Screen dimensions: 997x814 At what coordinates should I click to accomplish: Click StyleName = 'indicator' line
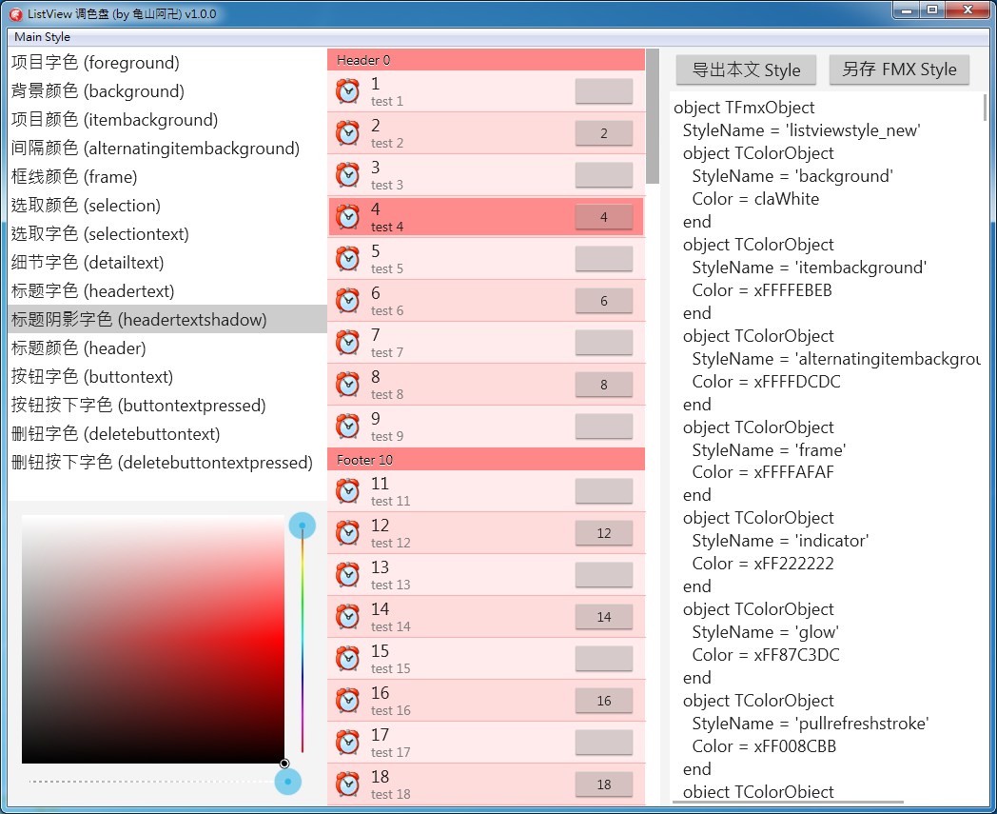pos(780,541)
